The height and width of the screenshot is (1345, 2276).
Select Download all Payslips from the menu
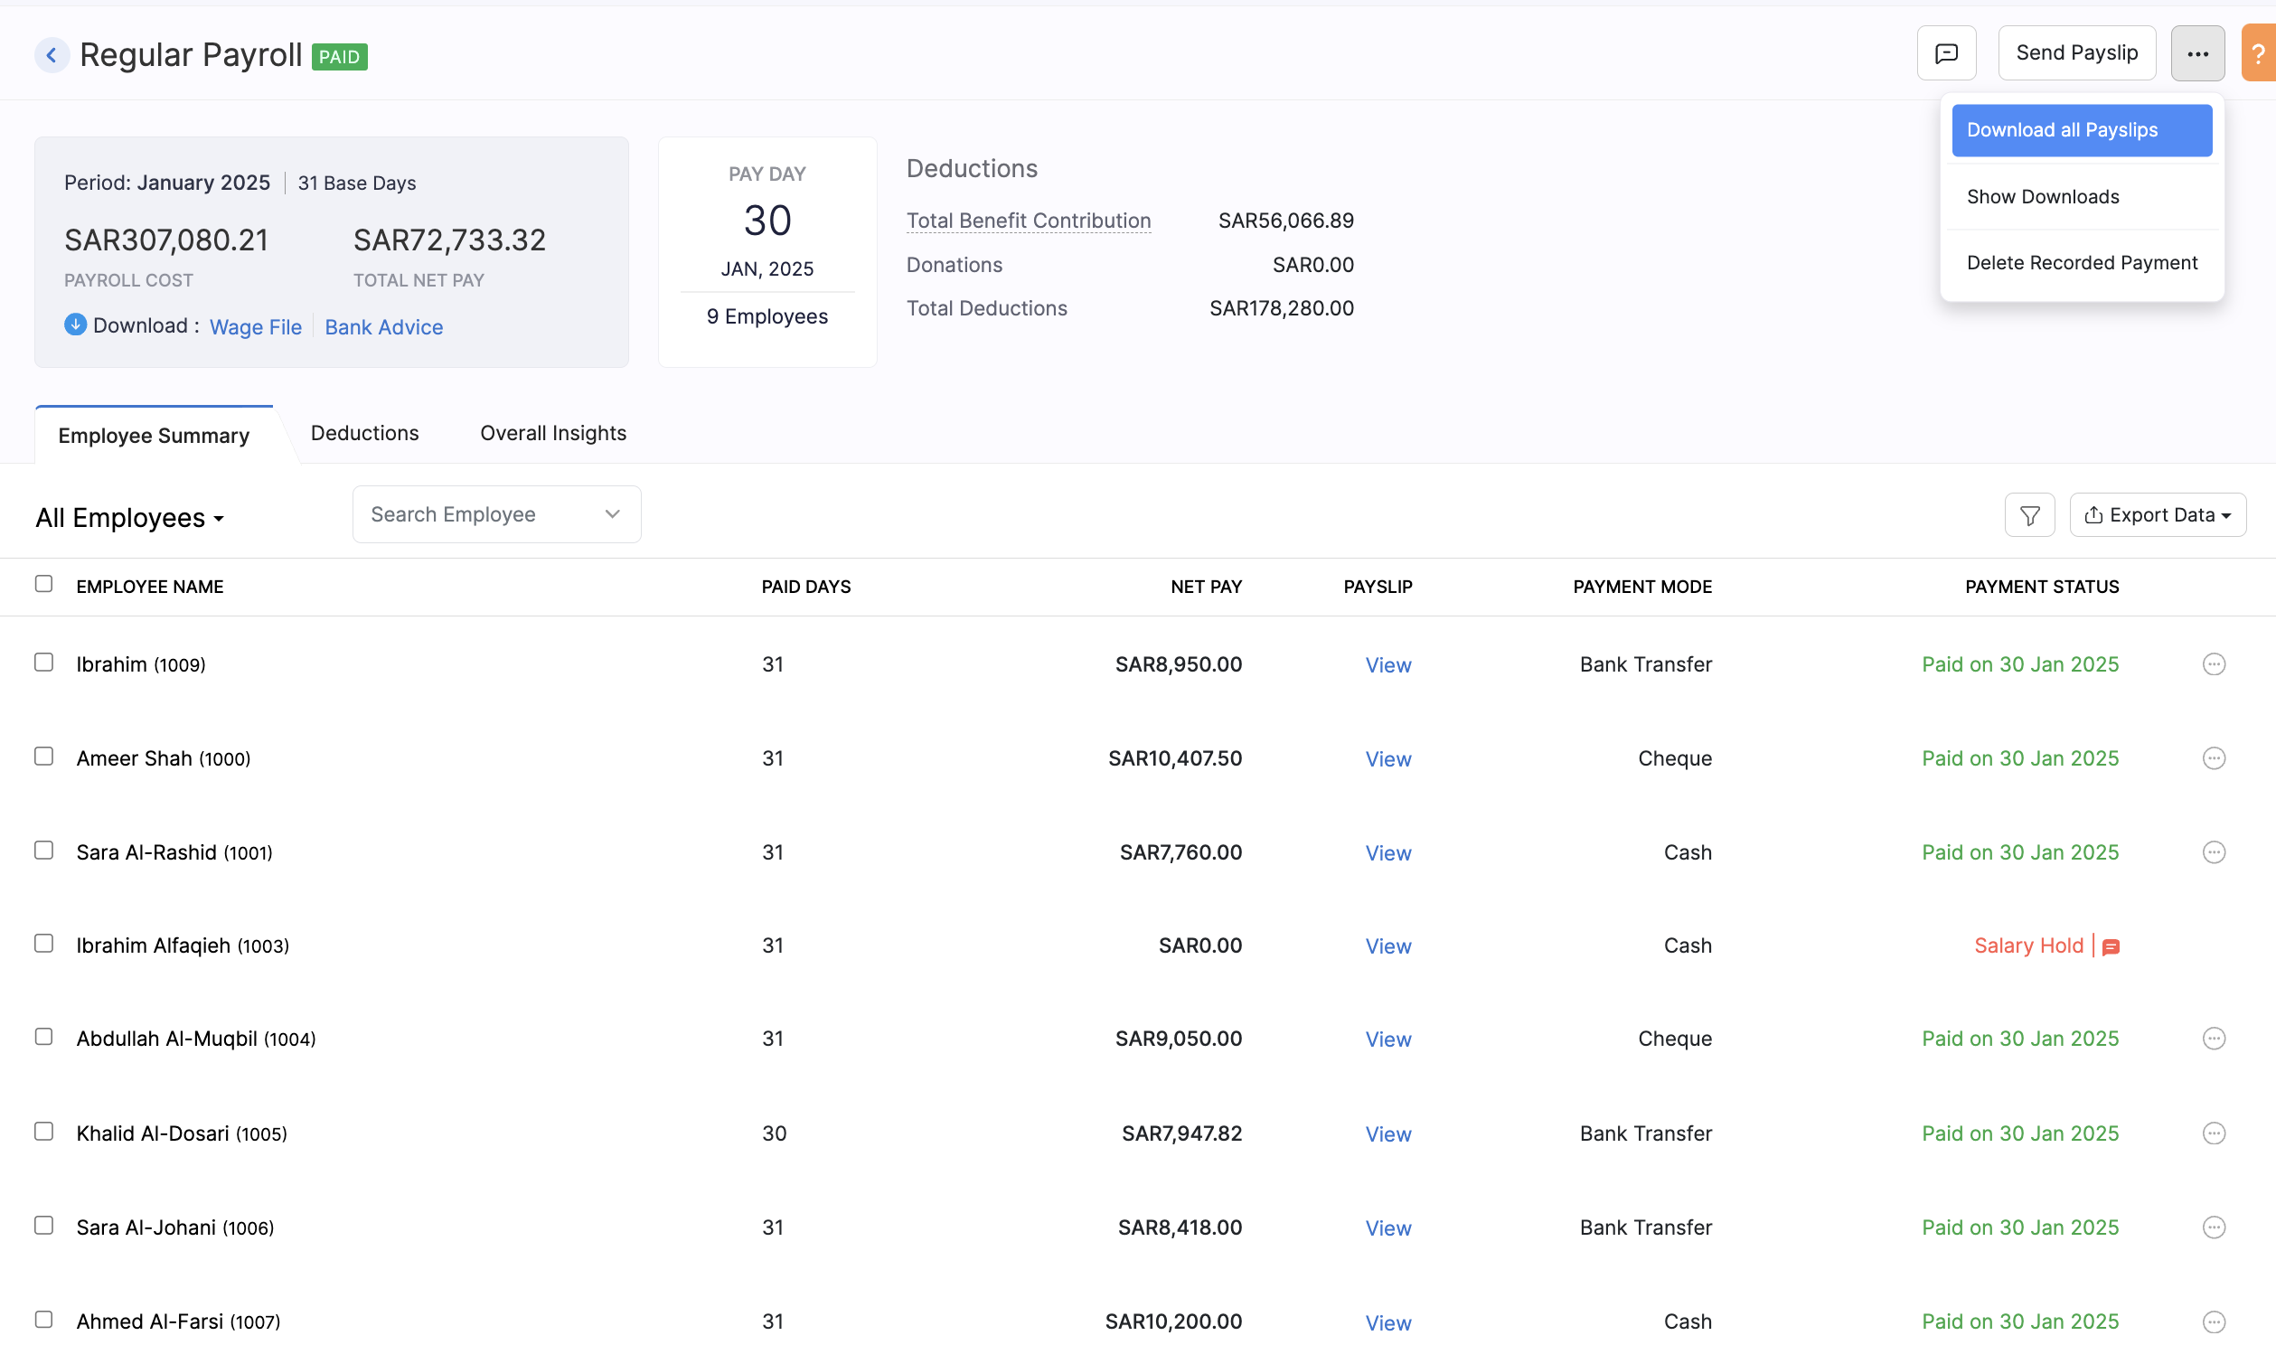2081,129
